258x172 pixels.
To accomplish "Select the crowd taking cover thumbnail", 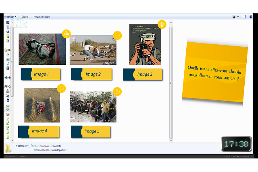I will point(93,107).
